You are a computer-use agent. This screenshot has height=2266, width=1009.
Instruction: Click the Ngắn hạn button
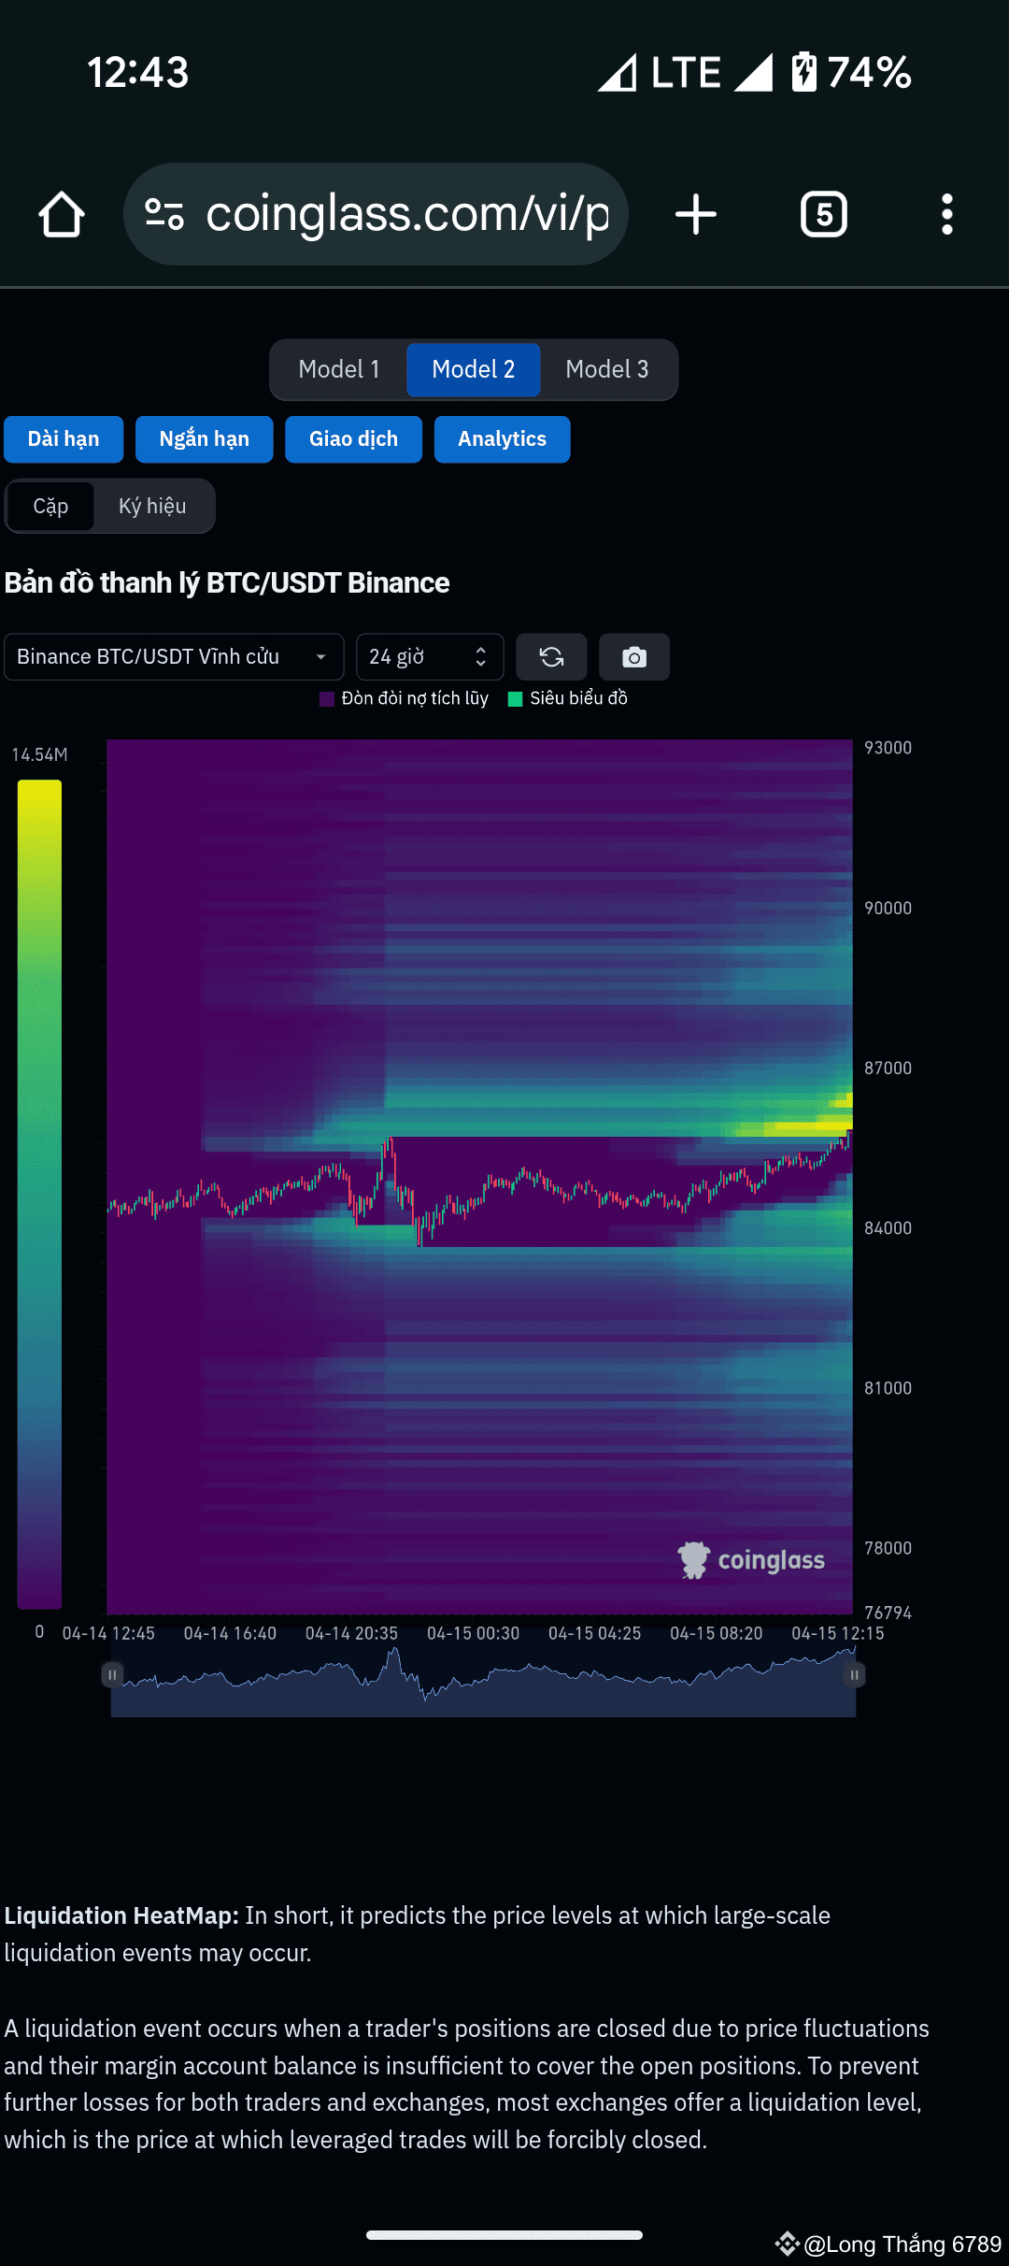point(205,439)
